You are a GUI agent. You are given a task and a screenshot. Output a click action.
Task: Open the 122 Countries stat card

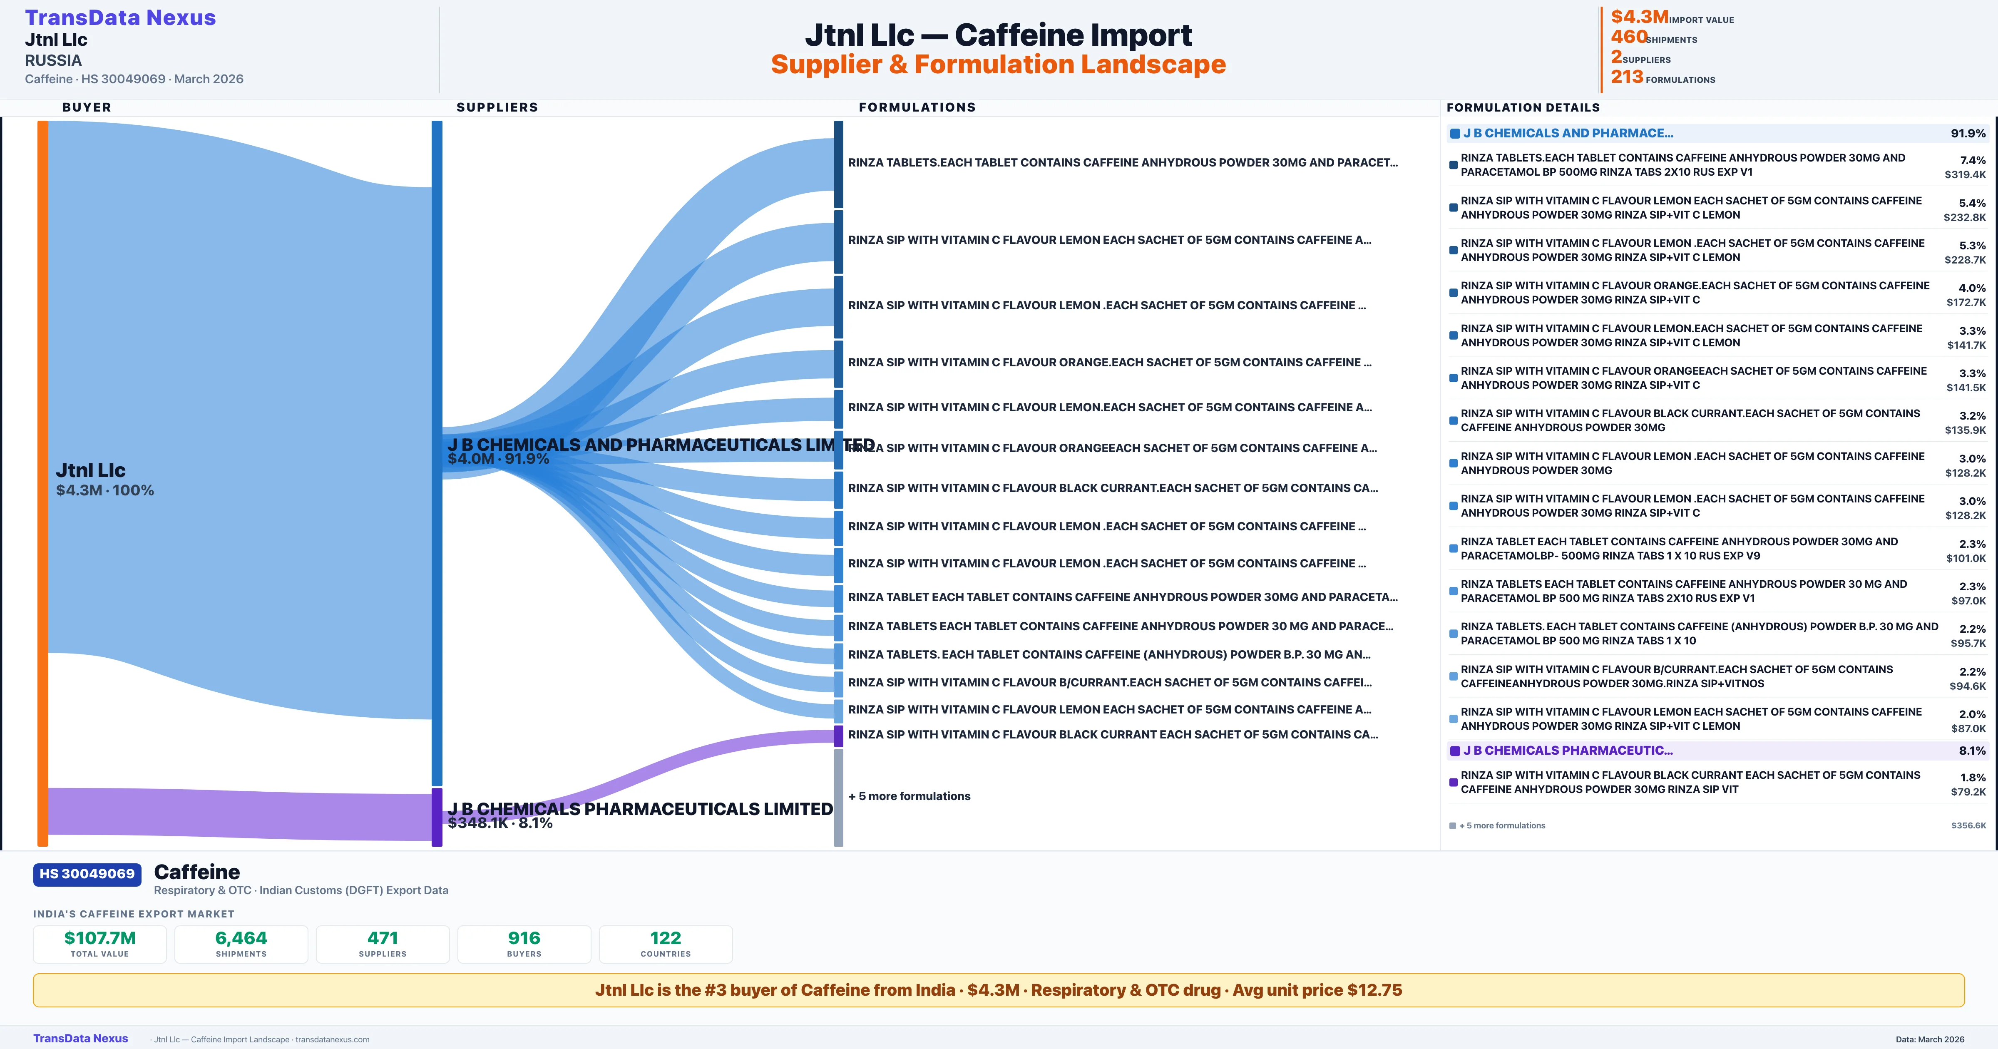(666, 944)
